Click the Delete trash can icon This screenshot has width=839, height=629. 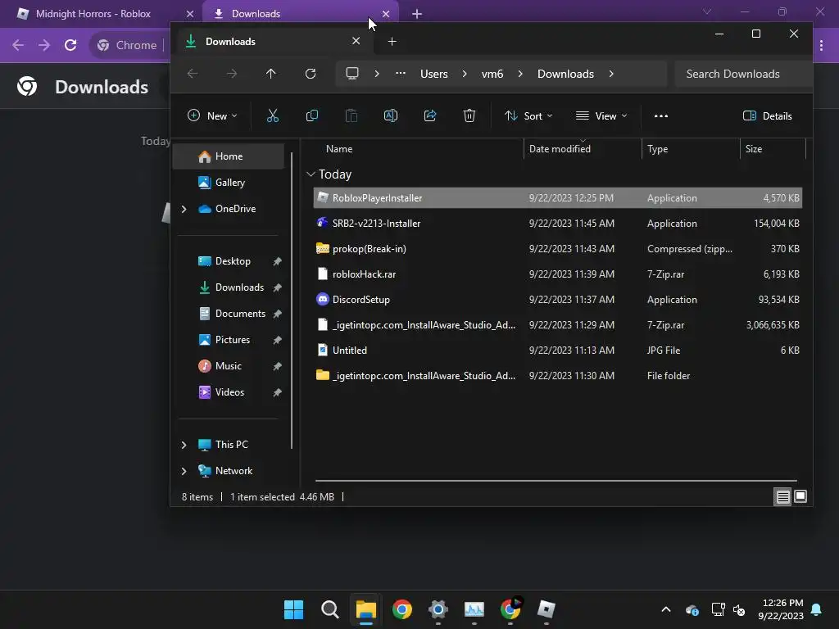pyautogui.click(x=469, y=115)
